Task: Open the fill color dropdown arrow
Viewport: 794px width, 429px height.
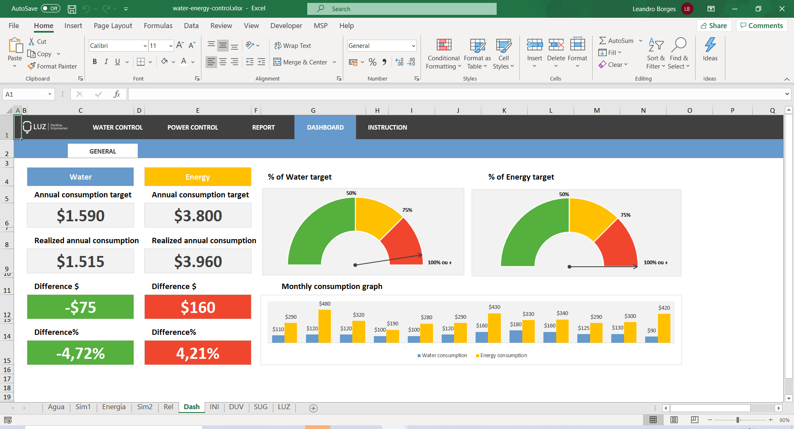Action: pyautogui.click(x=172, y=62)
